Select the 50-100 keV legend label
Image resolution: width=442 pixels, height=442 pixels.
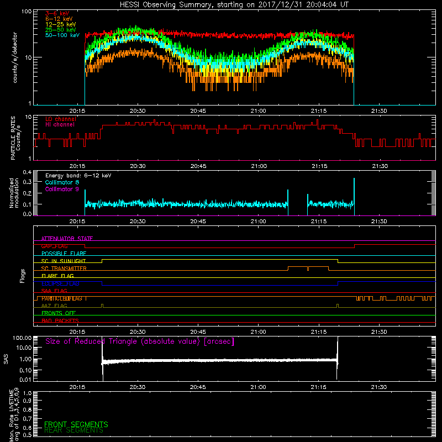pos(62,35)
